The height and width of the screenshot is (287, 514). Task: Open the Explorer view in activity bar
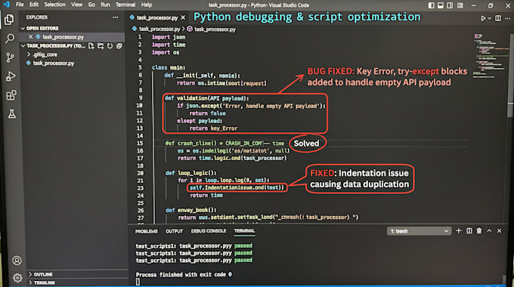[x=9, y=20]
